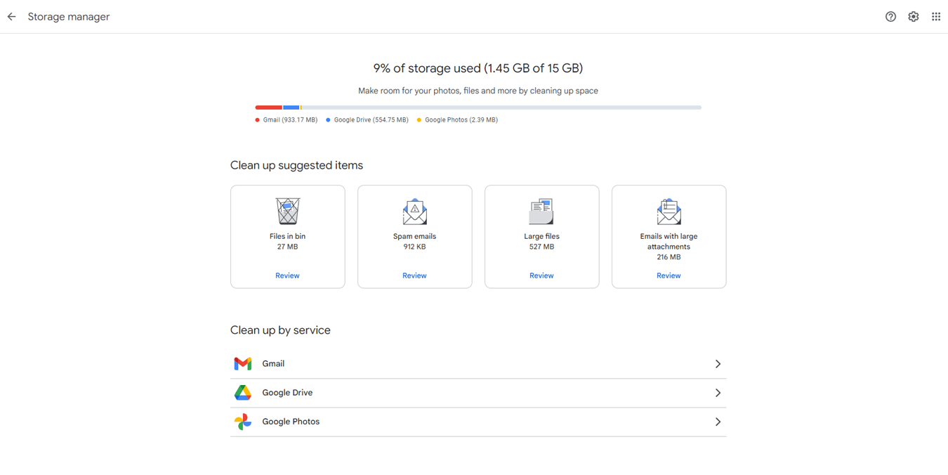948x475 pixels.
Task: Review Large files
Action: pyautogui.click(x=541, y=275)
